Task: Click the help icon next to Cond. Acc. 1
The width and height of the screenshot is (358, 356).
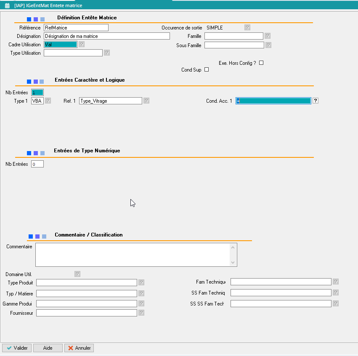Action: pyautogui.click(x=316, y=101)
